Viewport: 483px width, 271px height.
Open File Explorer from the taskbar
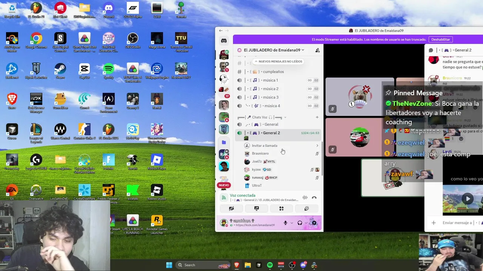click(x=248, y=265)
